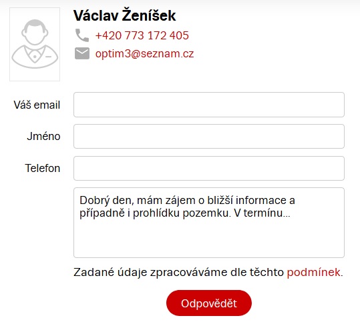Click the Telefon field label
Viewport: 360px width, 330px height.
click(43, 168)
